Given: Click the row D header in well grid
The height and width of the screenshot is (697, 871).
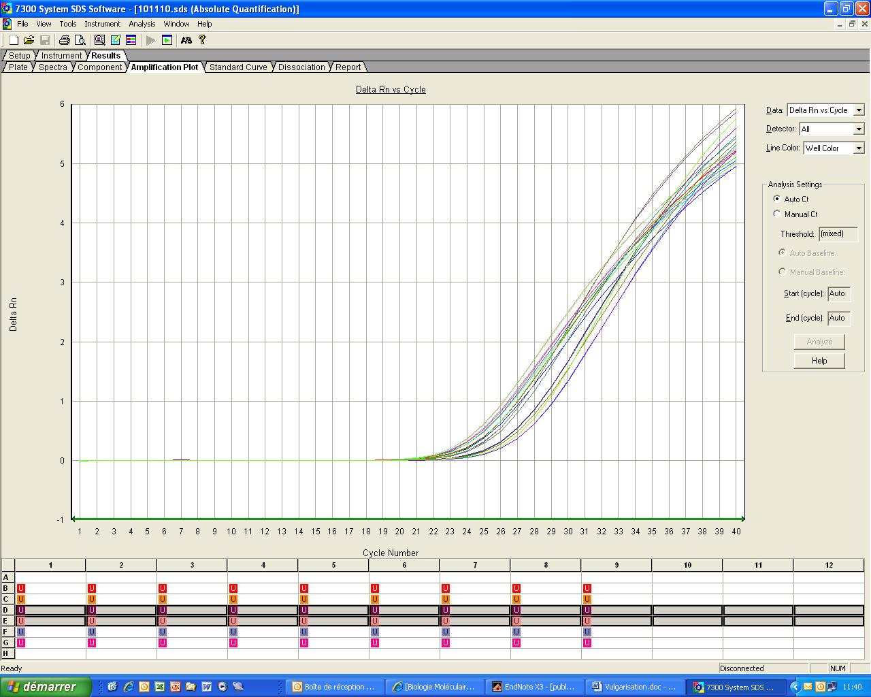Looking at the screenshot, I should [x=7, y=610].
